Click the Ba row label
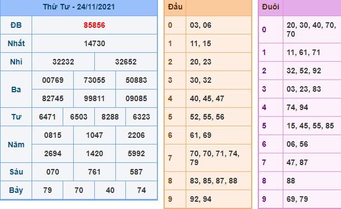341x209 pixels. click(16, 89)
